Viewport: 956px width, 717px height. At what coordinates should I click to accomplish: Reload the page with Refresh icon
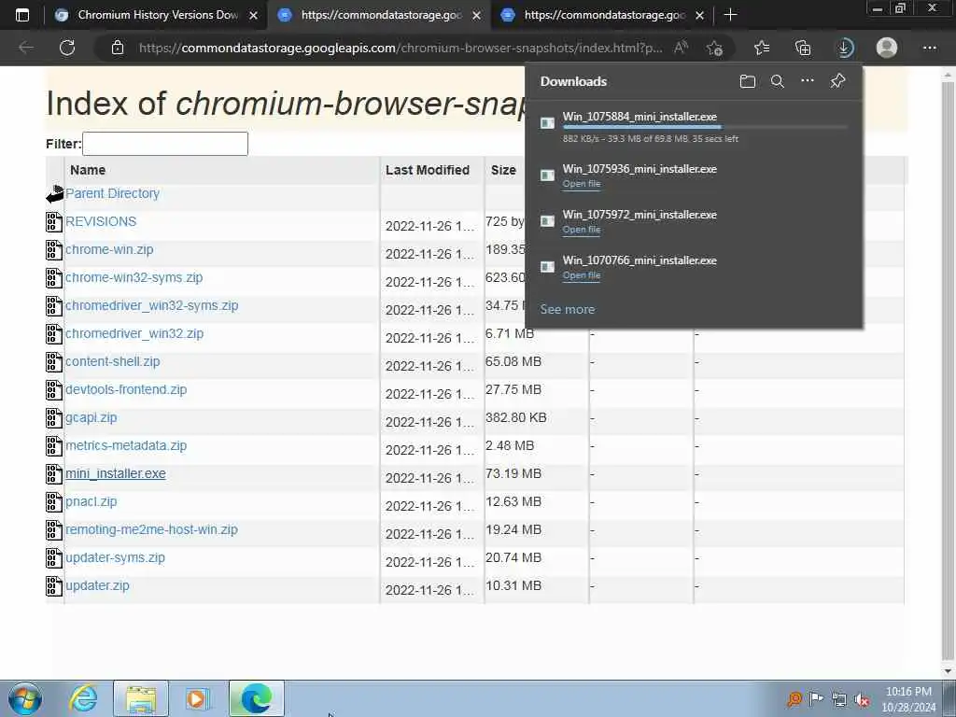[67, 48]
